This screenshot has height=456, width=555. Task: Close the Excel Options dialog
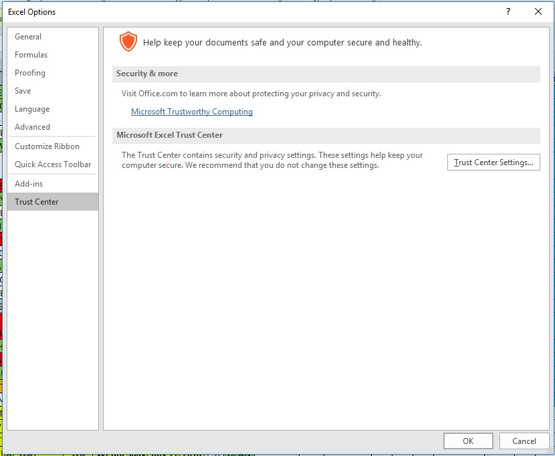[538, 11]
